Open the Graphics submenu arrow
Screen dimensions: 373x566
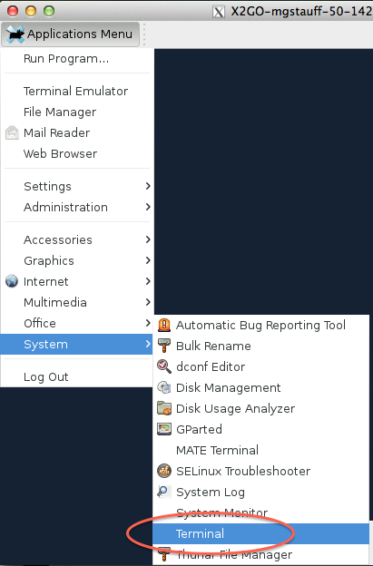148,260
